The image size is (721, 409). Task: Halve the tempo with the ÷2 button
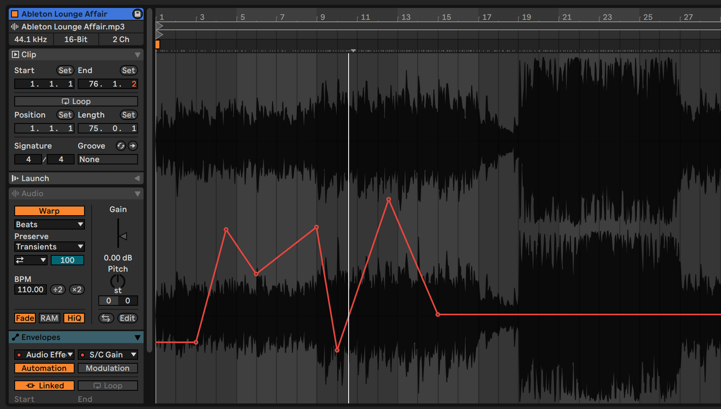click(57, 290)
